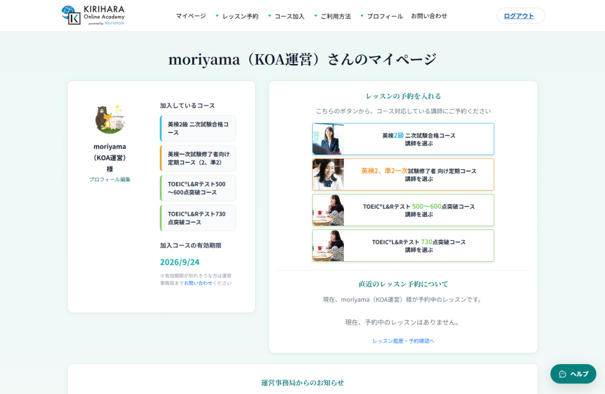Viewport: 605px width, 394px height.
Task: Open the プロフィール編集 link
Action: point(109,179)
